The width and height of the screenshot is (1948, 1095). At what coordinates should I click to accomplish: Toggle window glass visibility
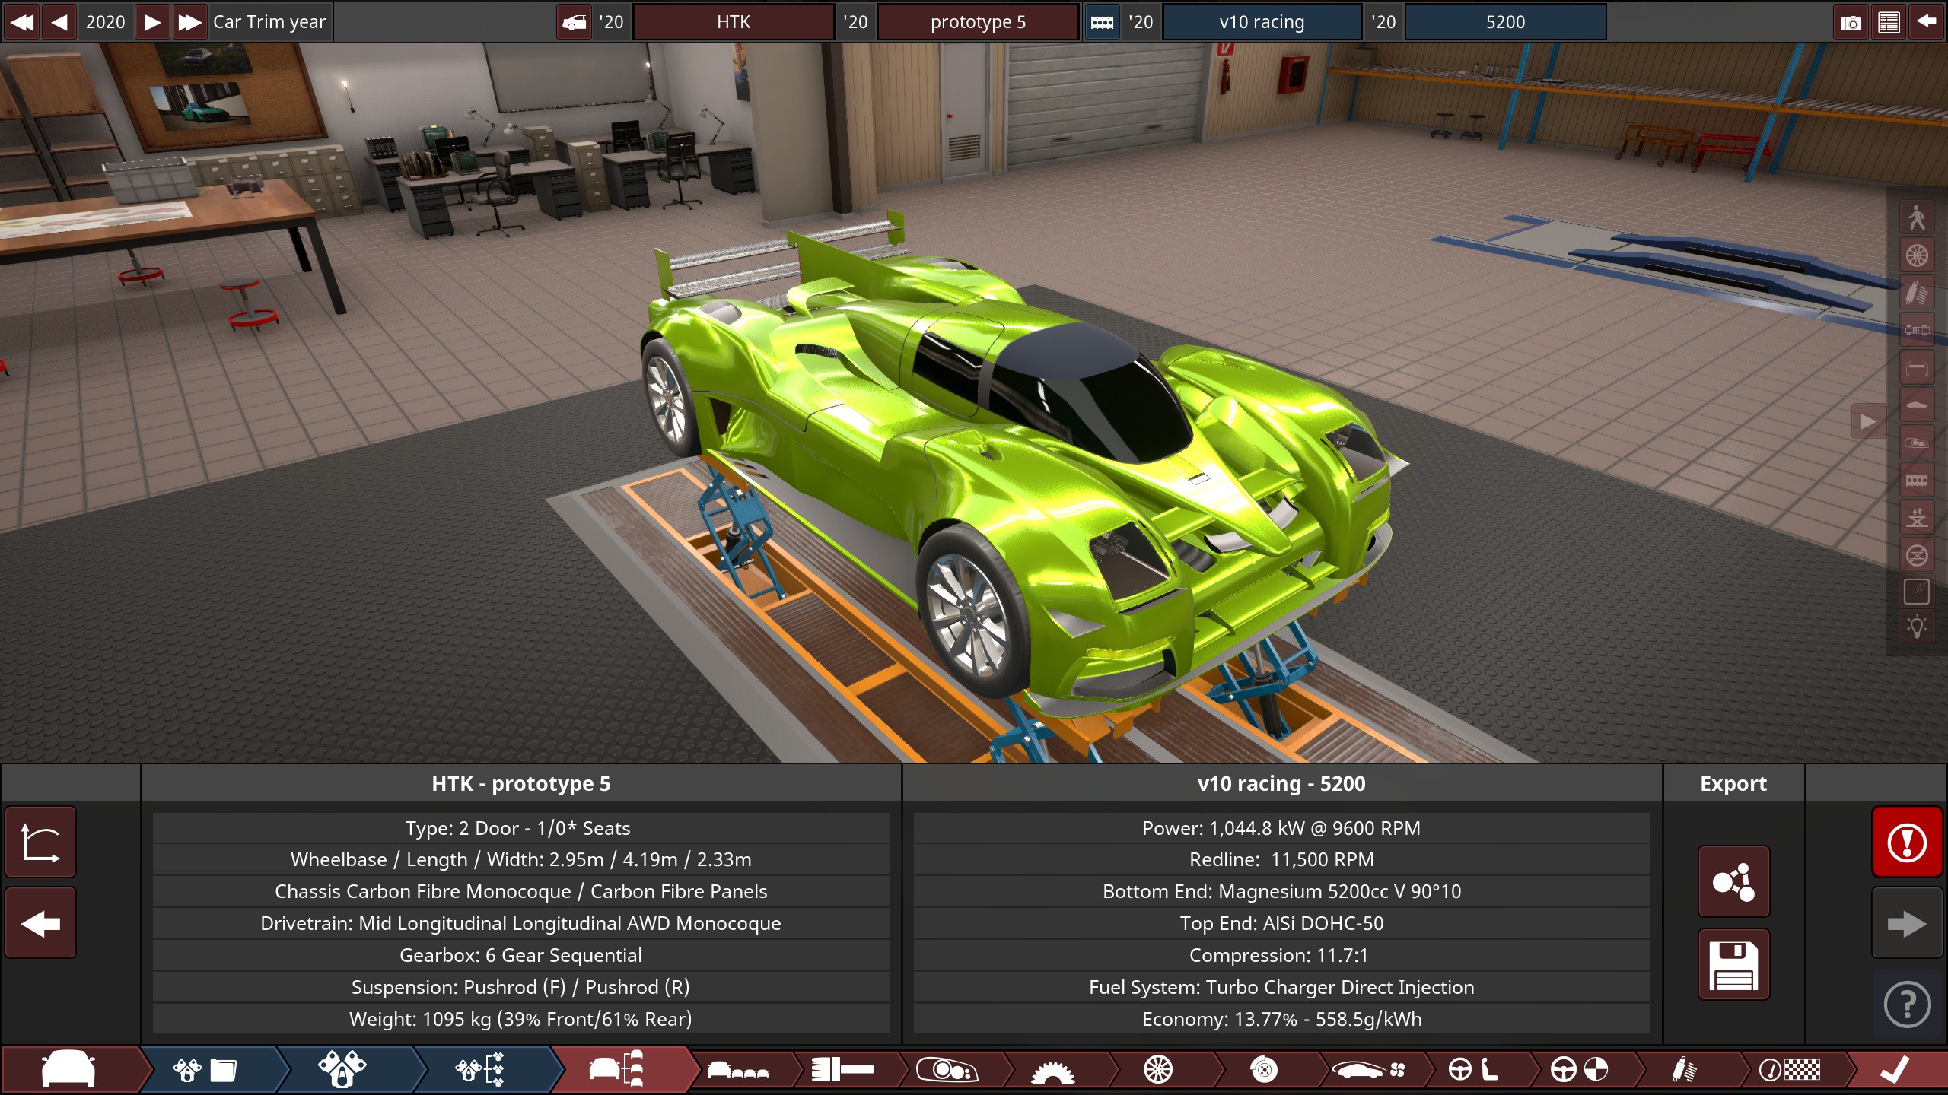[x=1917, y=592]
